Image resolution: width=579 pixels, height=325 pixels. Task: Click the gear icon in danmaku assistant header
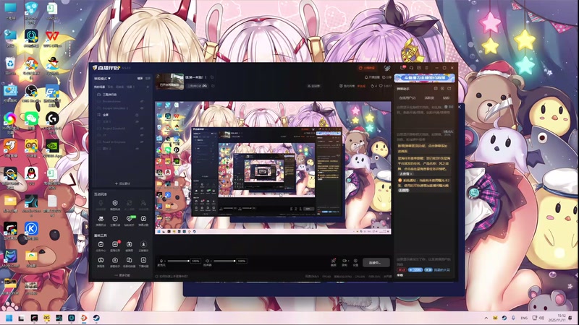tap(442, 89)
